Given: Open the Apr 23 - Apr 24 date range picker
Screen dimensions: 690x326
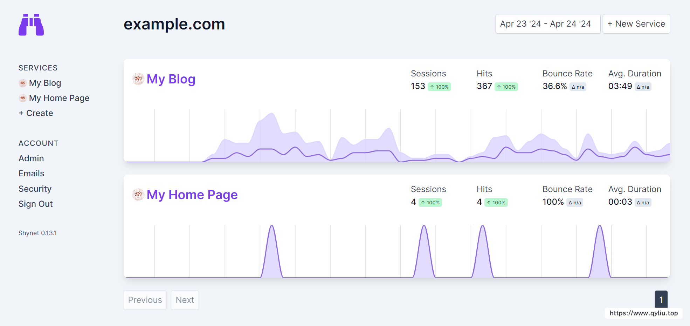Looking at the screenshot, I should tap(548, 24).
